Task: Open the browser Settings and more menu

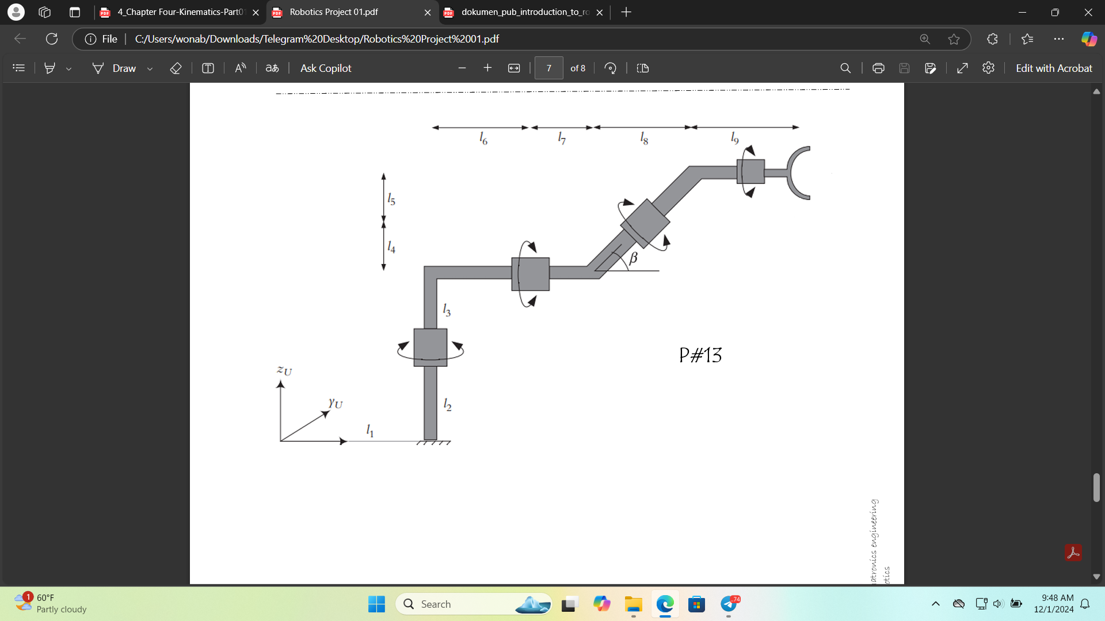Action: [x=1058, y=39]
